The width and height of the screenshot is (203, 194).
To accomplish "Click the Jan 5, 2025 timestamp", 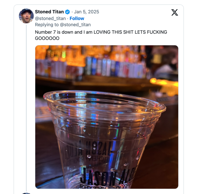I will point(87,12).
